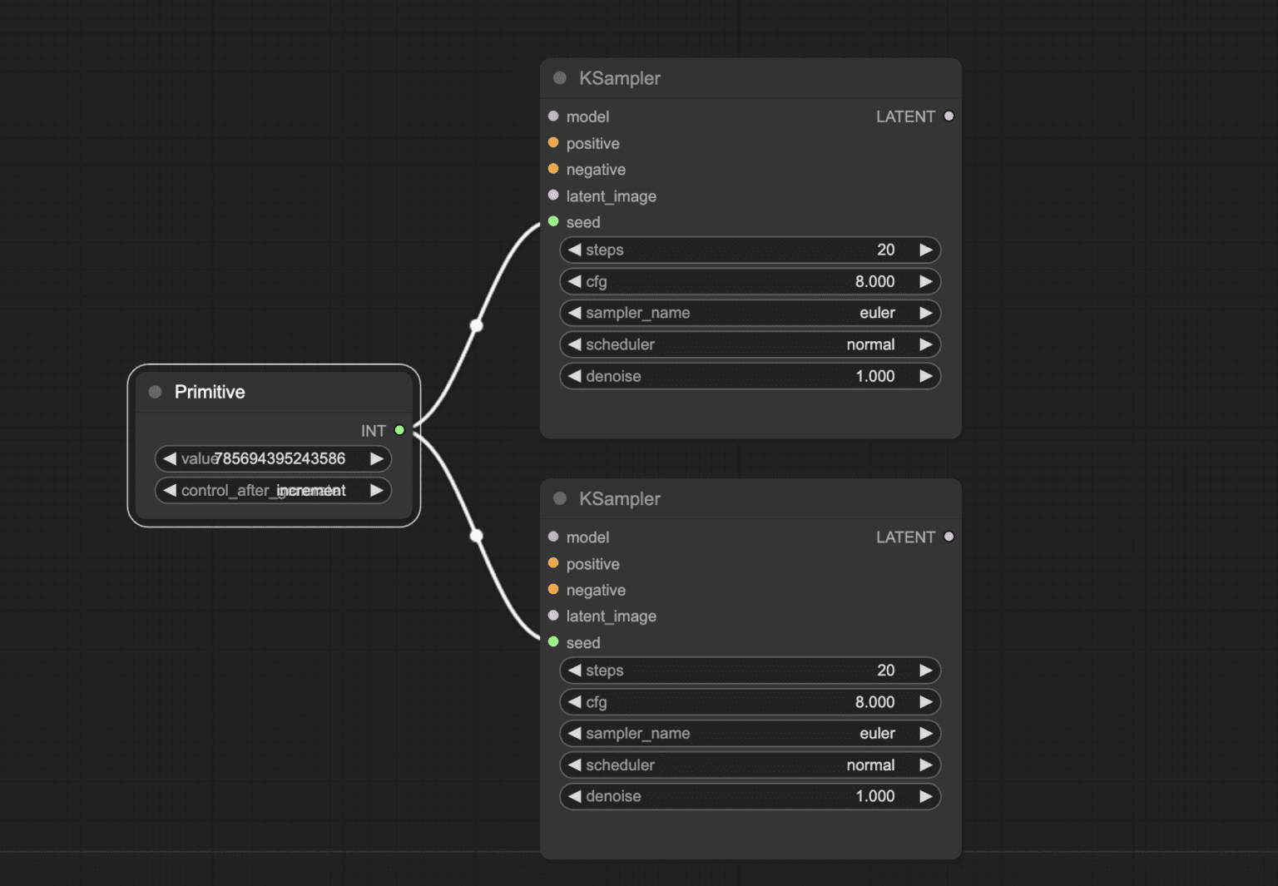Open the scheduler dropdown on bottom KSampler
The image size is (1278, 886).
click(x=749, y=765)
